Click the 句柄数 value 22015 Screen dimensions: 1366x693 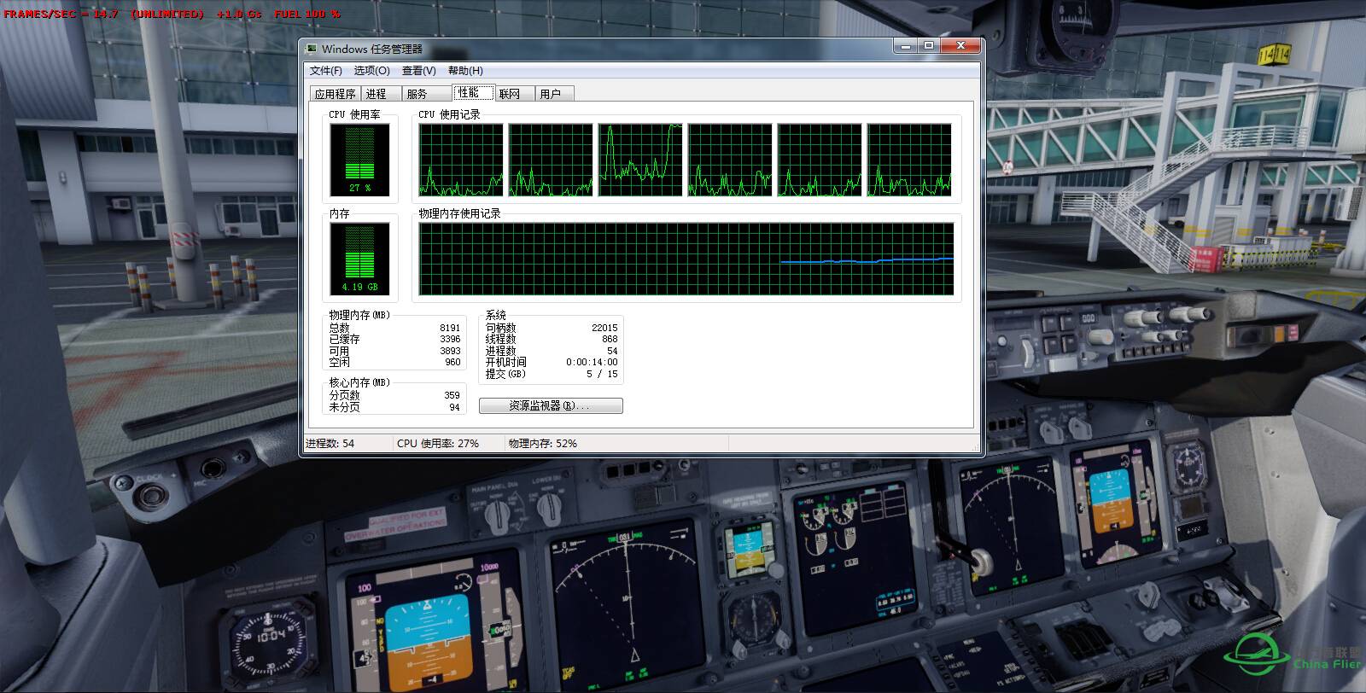(604, 328)
